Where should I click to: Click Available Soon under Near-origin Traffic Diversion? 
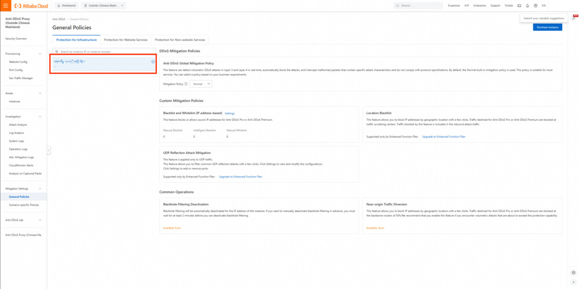(375, 228)
